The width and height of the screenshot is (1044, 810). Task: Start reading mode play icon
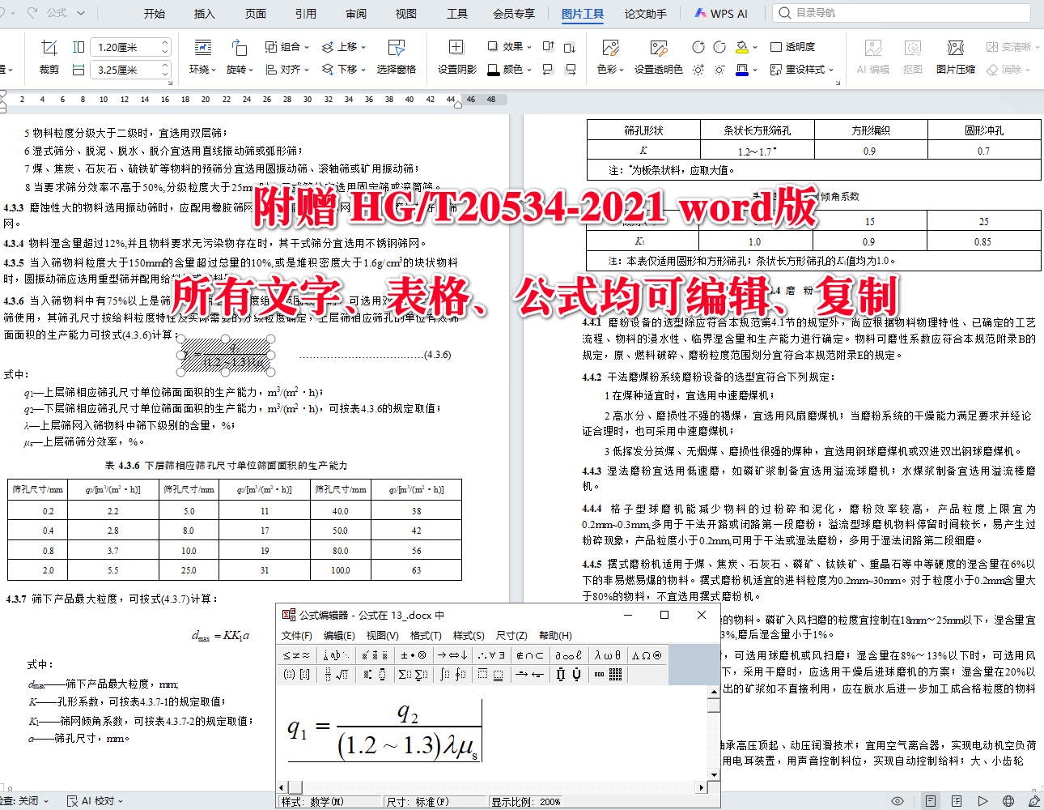[982, 801]
